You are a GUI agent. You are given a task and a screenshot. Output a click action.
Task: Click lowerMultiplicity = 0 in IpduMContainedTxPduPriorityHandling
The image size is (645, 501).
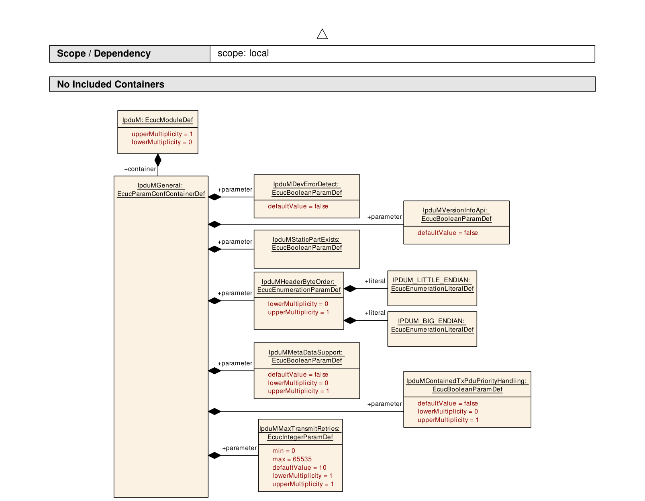[x=447, y=411]
